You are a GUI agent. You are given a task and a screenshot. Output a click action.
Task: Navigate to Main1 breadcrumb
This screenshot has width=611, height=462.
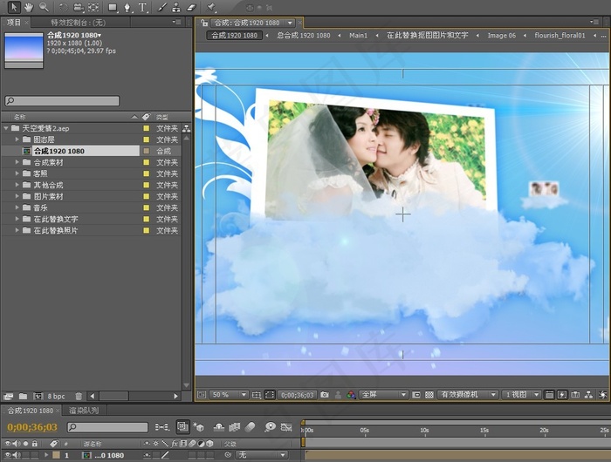coord(358,36)
